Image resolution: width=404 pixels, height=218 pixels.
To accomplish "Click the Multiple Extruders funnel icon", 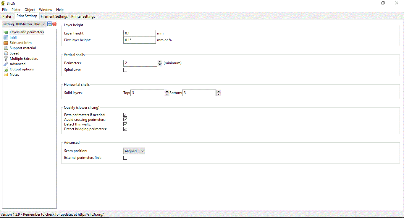I will click(x=6, y=59).
